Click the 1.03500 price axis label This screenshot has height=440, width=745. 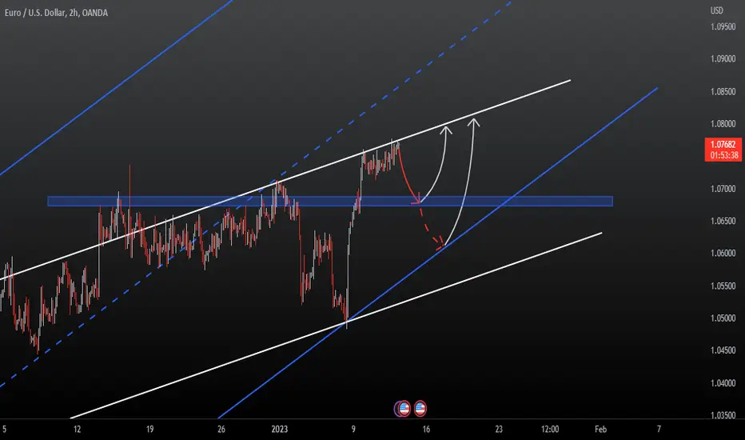[723, 415]
